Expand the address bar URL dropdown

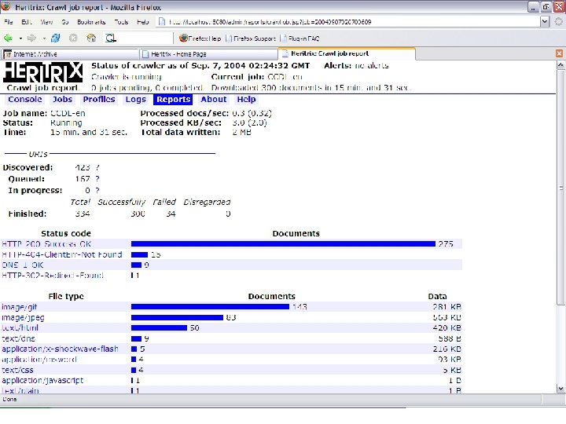click(x=545, y=22)
